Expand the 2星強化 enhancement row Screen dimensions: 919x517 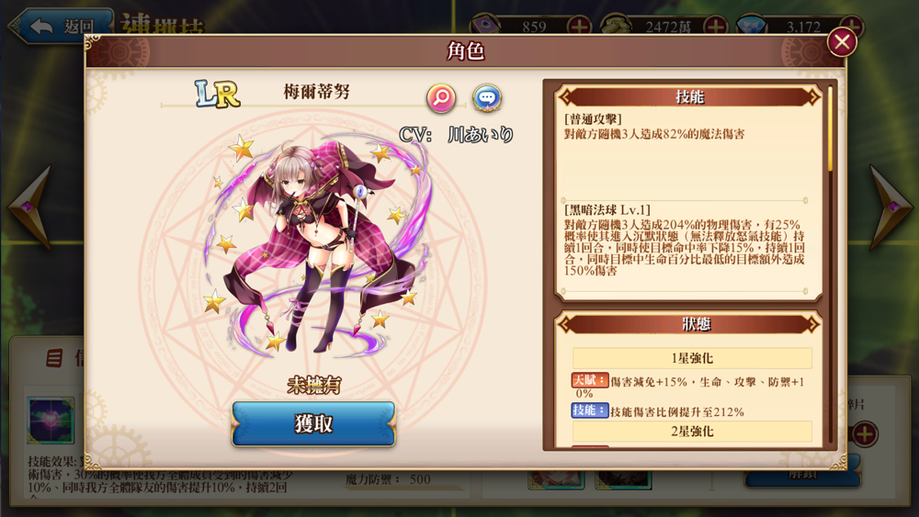(692, 432)
